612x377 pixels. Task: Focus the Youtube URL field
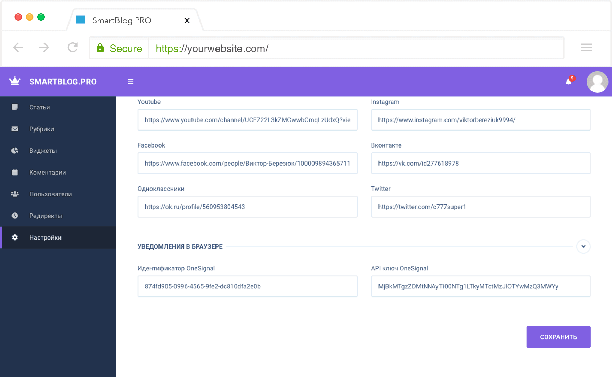(247, 120)
